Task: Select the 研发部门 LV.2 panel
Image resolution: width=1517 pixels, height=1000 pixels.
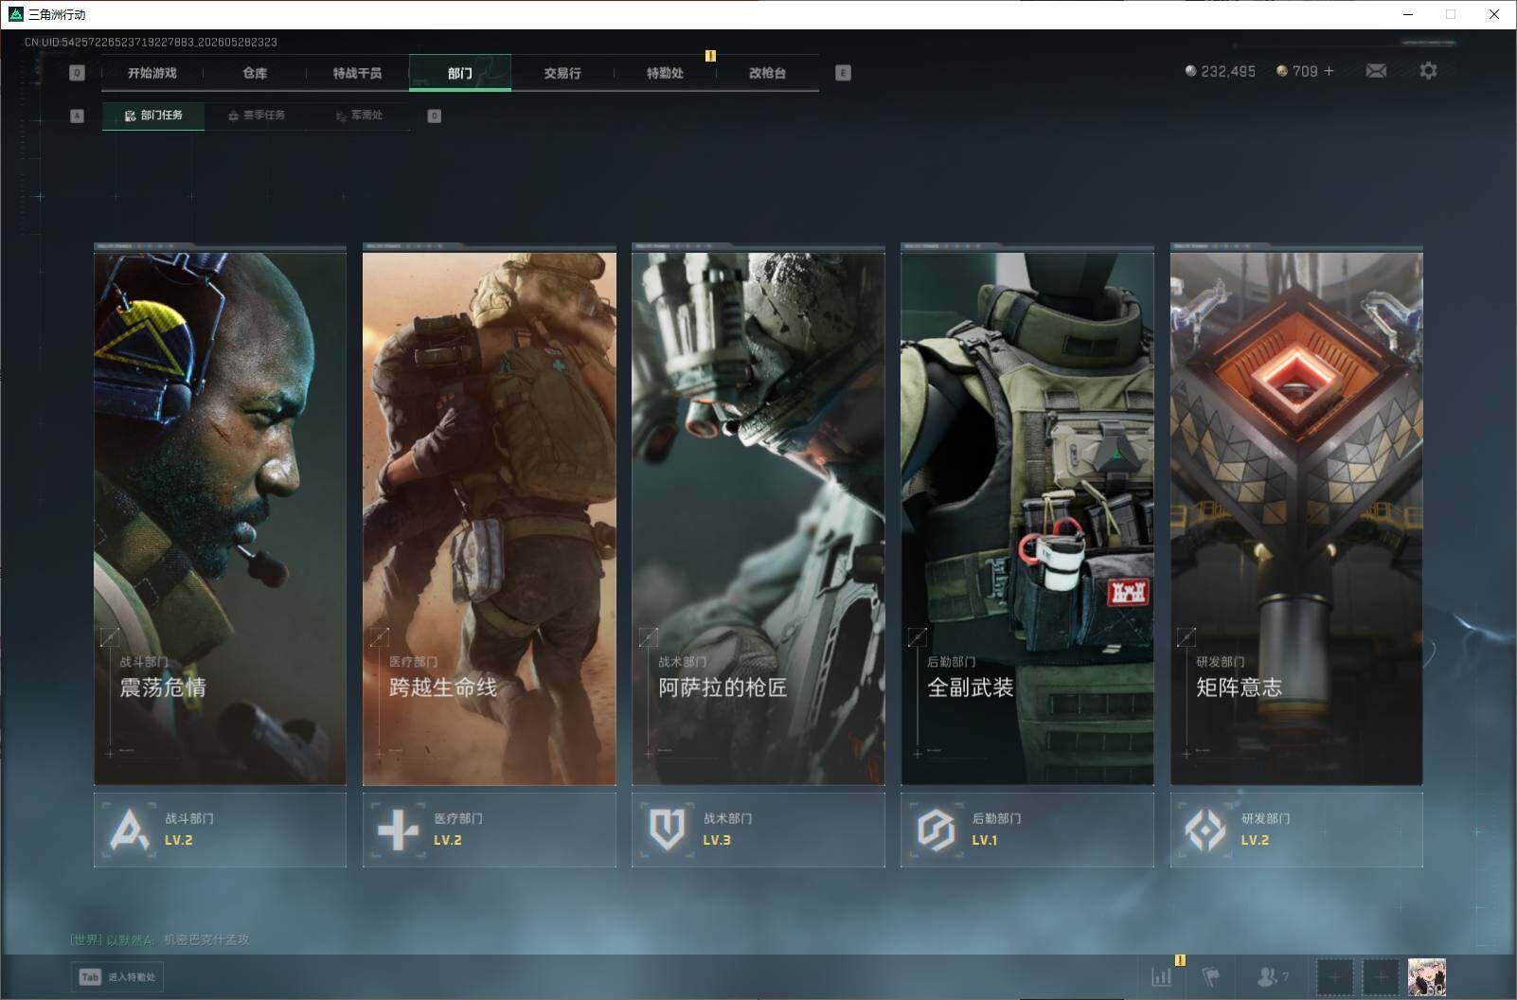Action: pyautogui.click(x=1296, y=830)
